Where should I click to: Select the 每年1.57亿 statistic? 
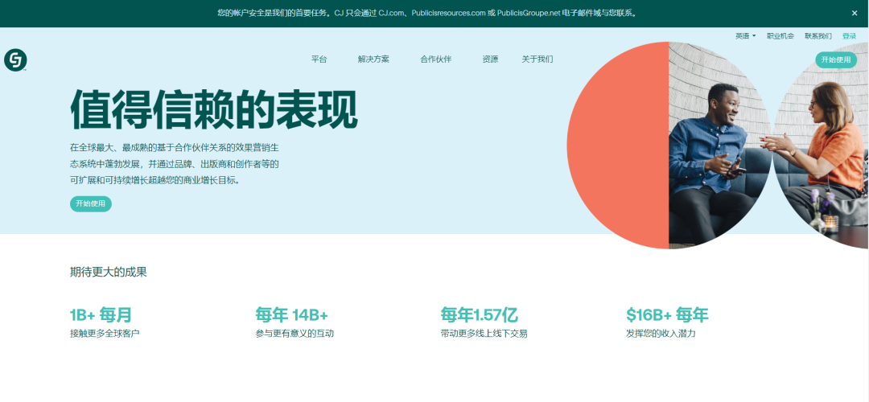(479, 314)
